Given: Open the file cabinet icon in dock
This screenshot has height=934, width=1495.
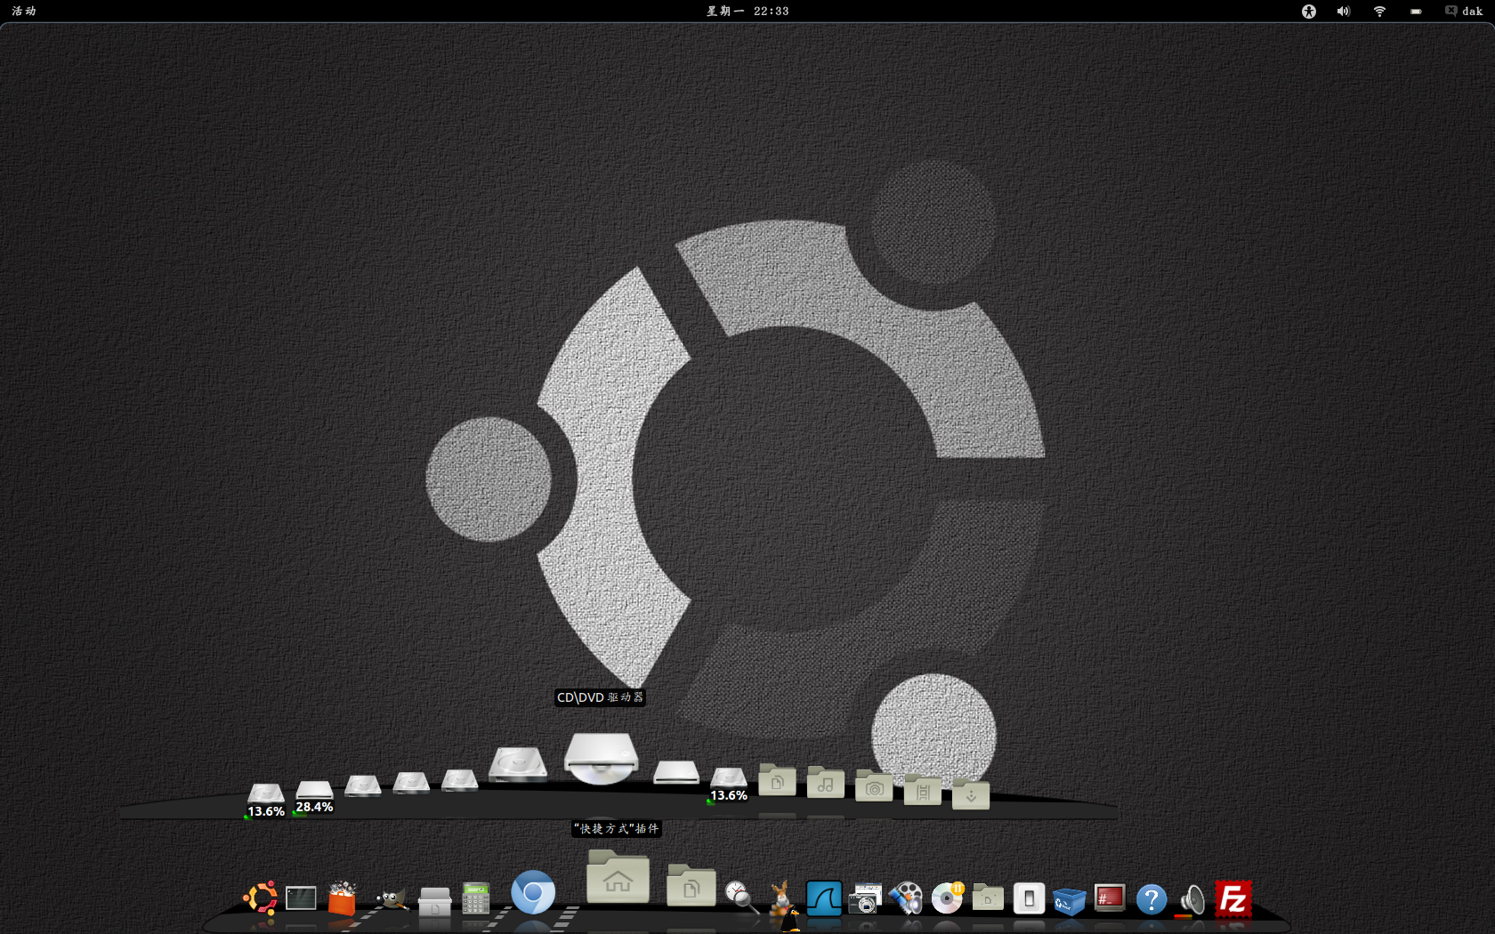Looking at the screenshot, I should coord(435,901).
